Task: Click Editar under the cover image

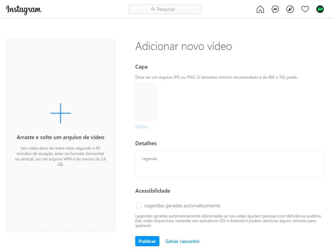Action: 141,127
